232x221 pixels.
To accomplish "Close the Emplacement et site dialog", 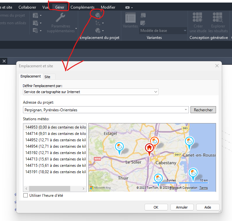I will click(217, 66).
